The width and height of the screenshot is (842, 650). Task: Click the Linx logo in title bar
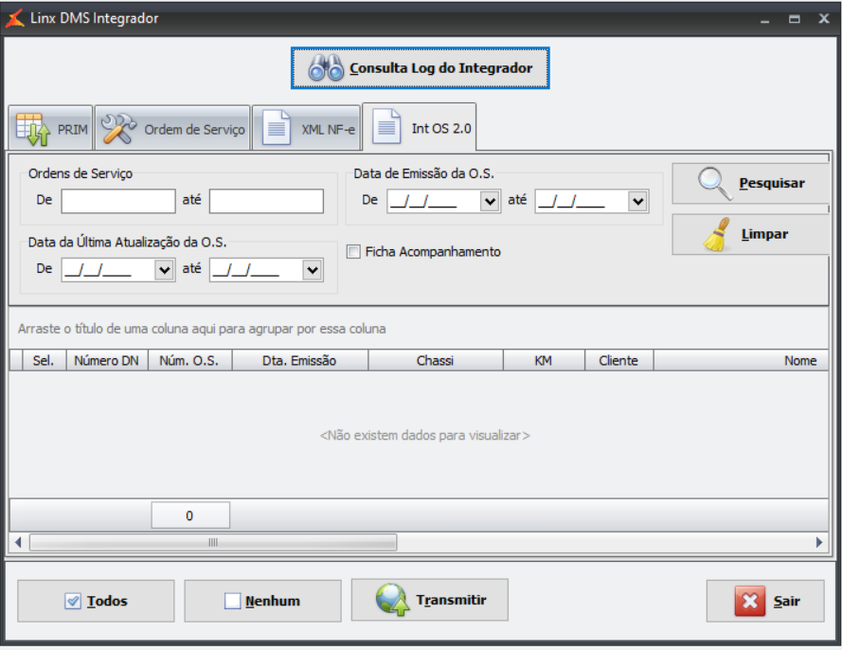[14, 18]
